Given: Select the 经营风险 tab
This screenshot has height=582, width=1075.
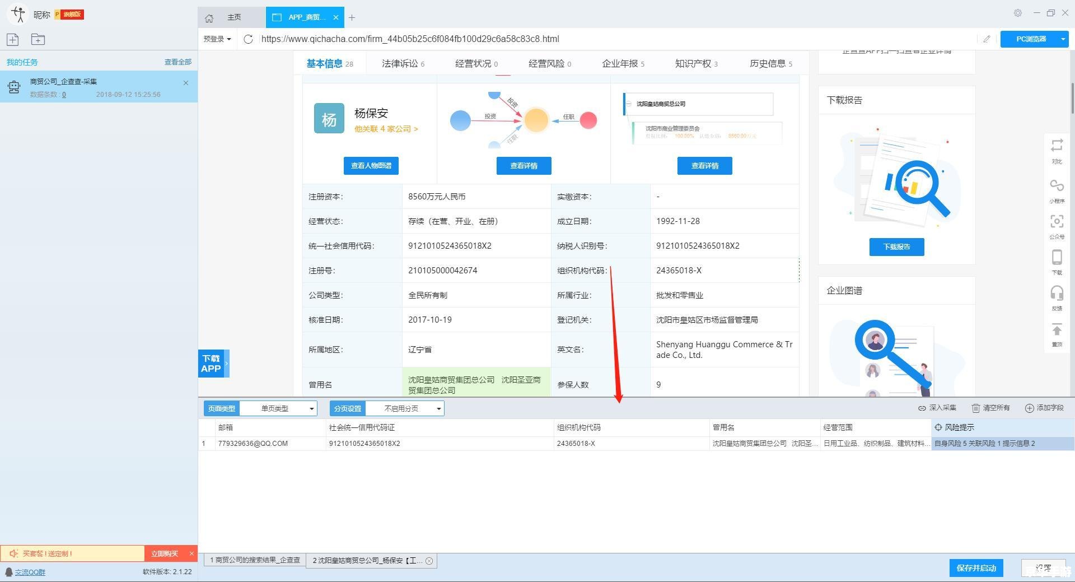Looking at the screenshot, I should pyautogui.click(x=550, y=64).
